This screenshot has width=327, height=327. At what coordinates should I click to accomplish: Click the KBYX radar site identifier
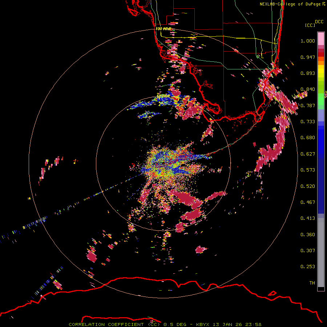click(203, 324)
